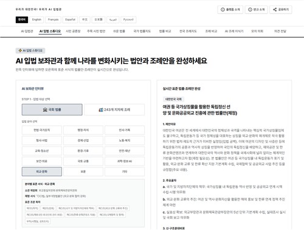Open the 국가 법률지도 nav tab
The height and width of the screenshot is (230, 304).
142,31
